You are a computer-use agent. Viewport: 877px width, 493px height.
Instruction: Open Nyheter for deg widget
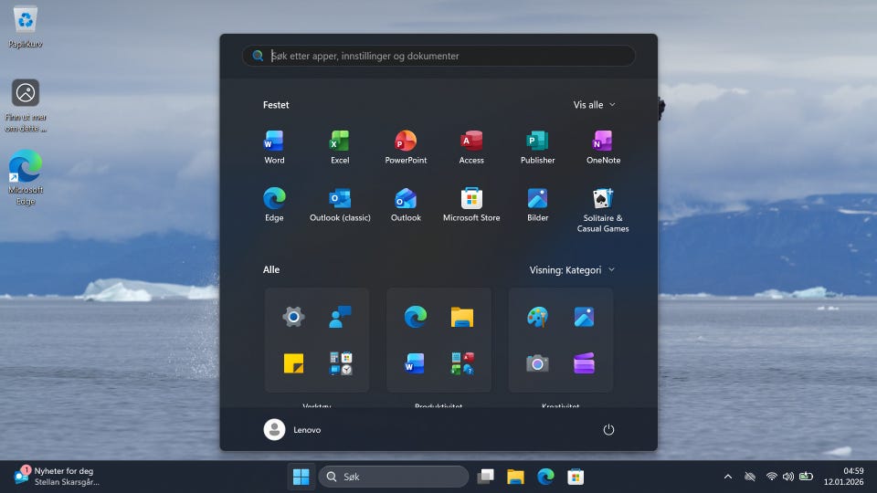[57, 477]
